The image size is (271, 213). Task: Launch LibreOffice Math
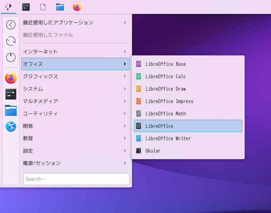point(188,113)
